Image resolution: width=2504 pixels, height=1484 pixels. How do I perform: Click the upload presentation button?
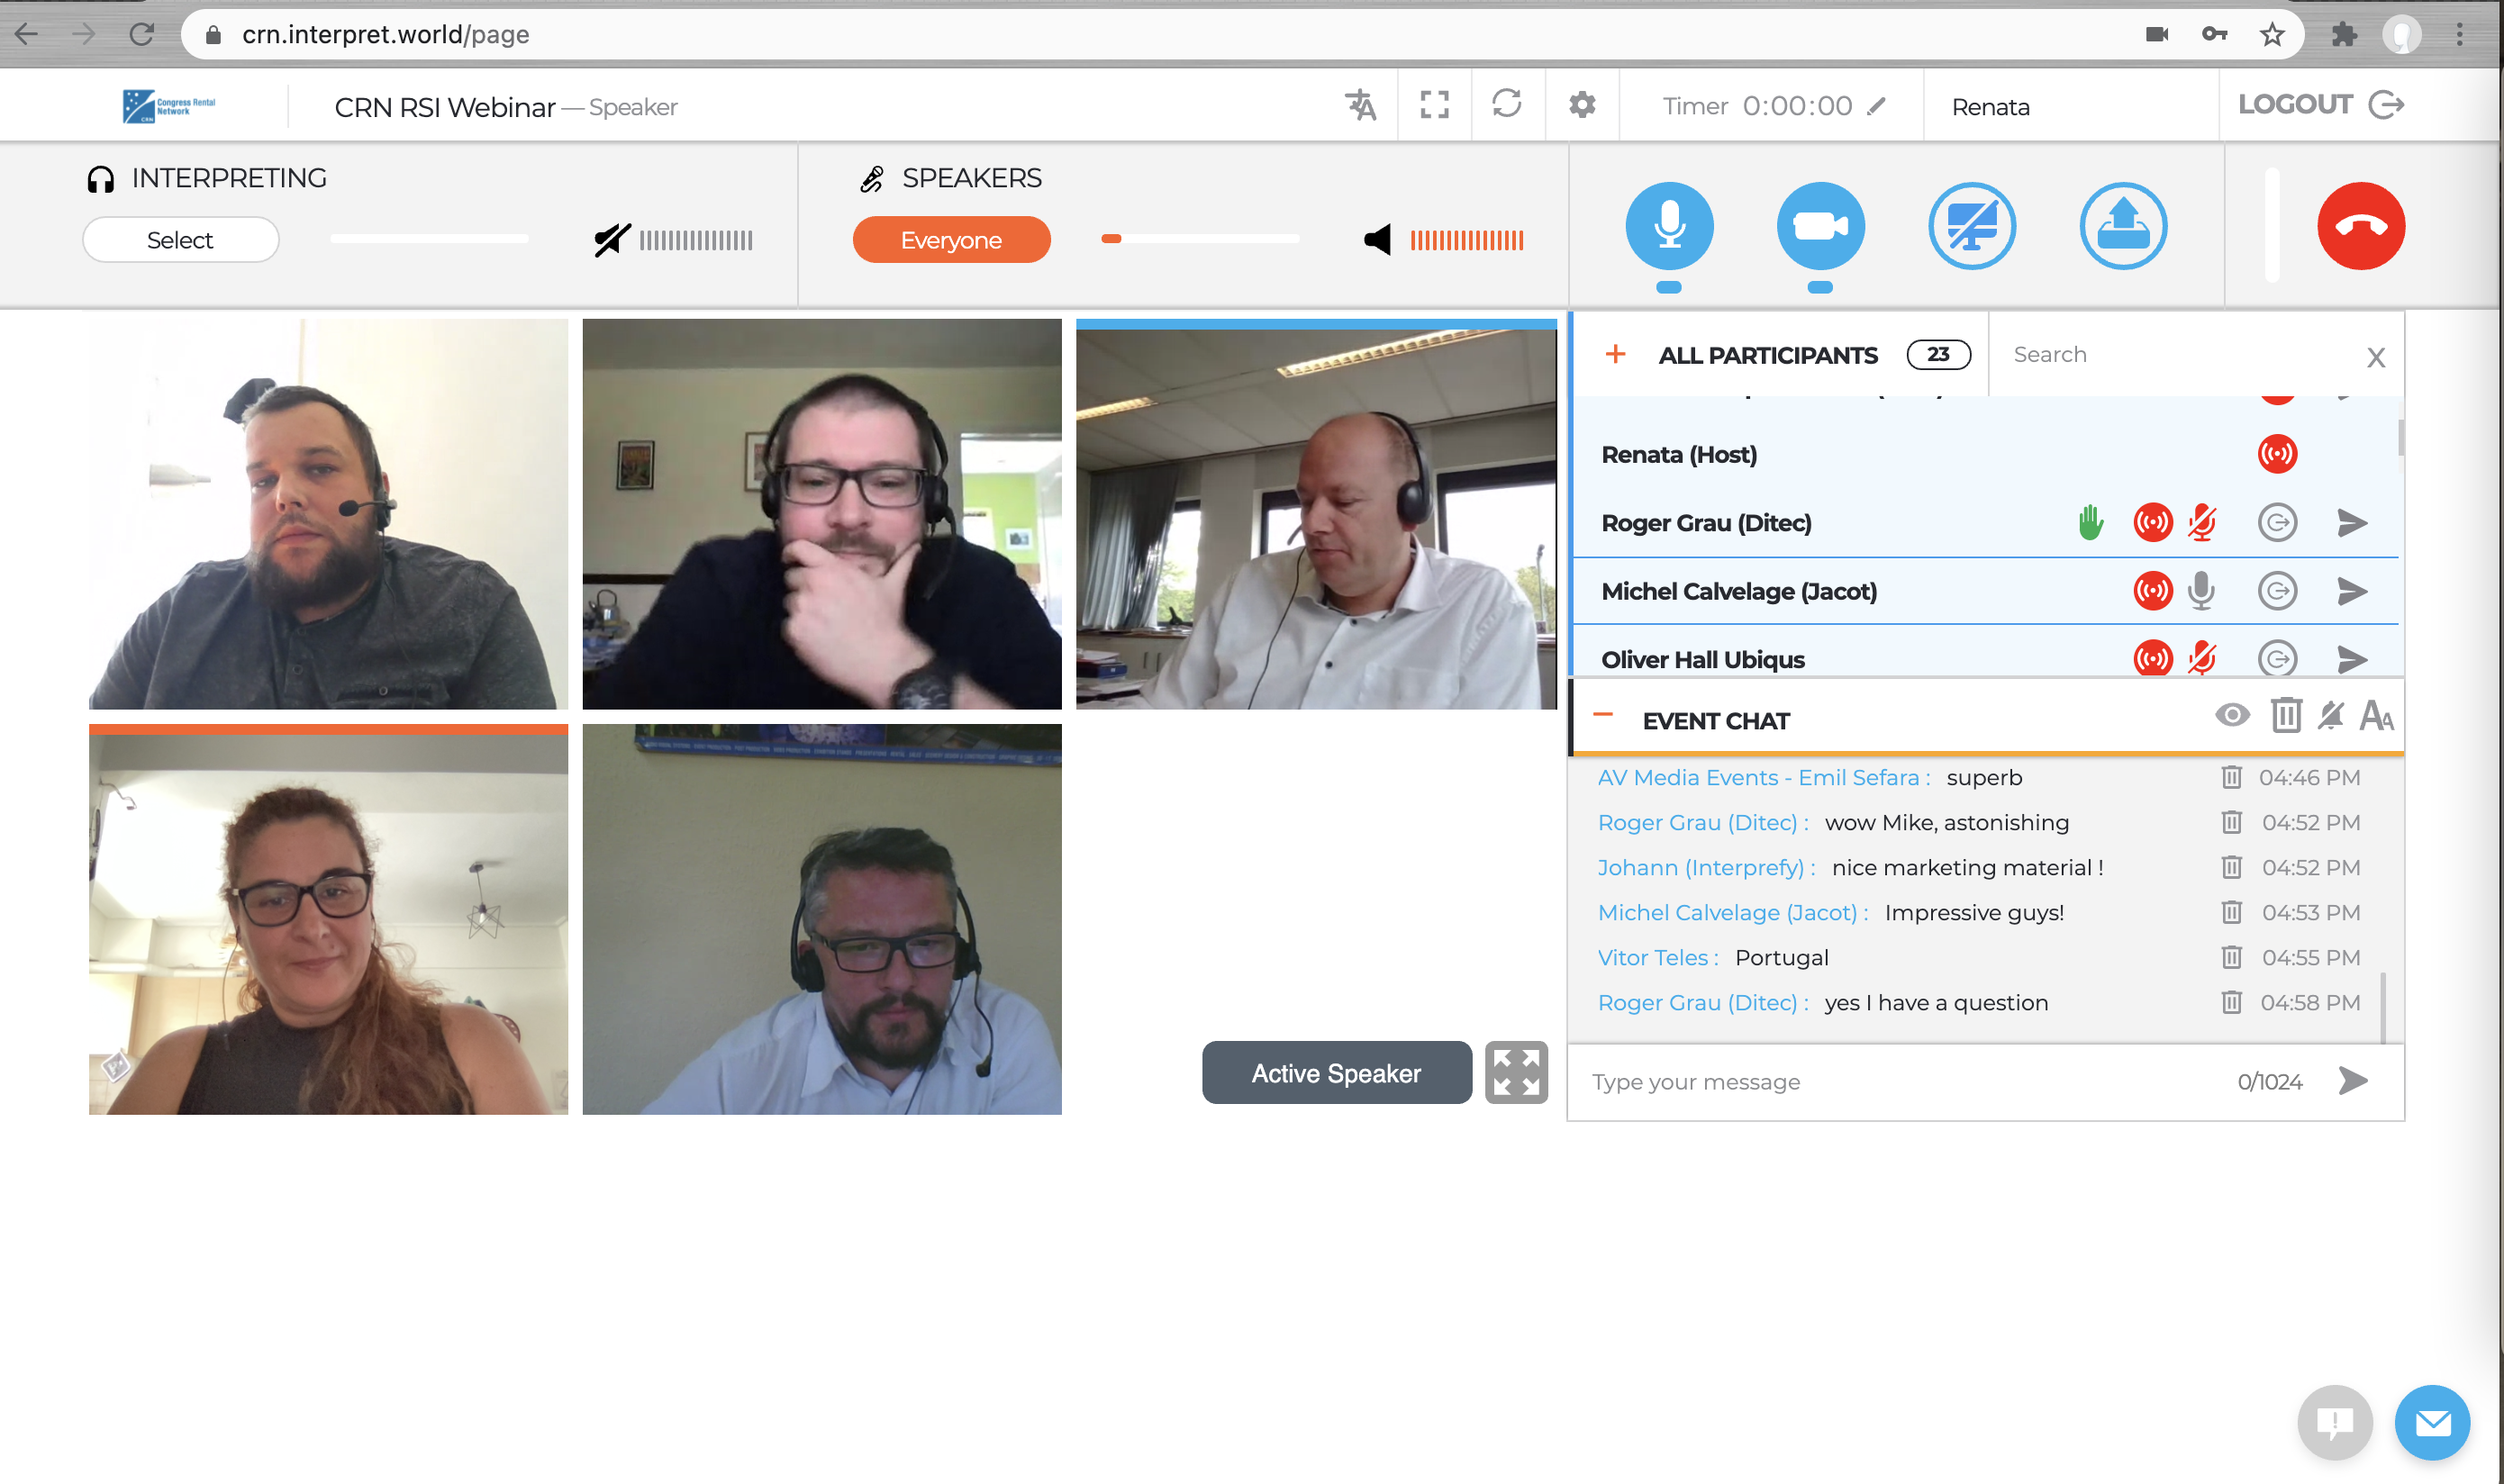2123,226
